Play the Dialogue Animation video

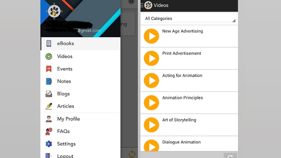coord(151,145)
